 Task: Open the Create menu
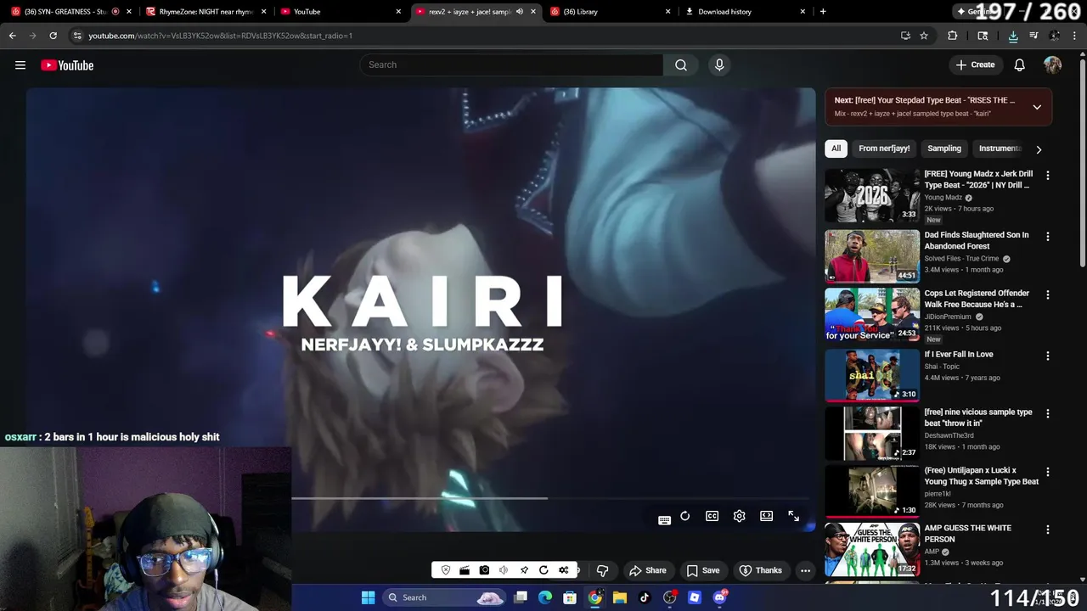(x=975, y=65)
